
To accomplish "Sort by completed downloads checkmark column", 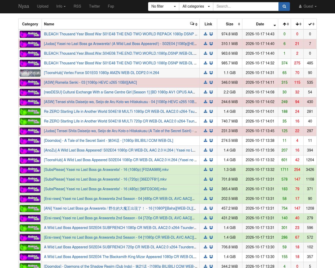I will [310, 24].
